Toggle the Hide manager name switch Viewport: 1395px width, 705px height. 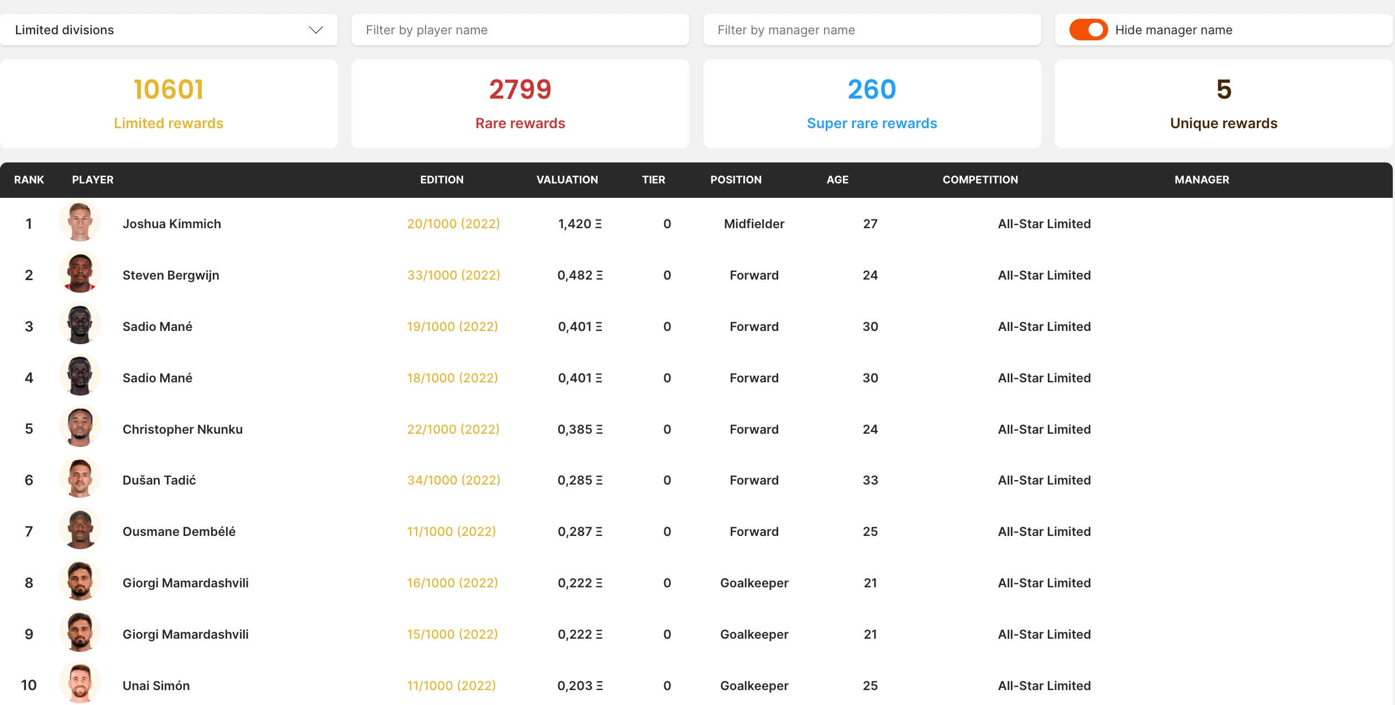point(1088,30)
